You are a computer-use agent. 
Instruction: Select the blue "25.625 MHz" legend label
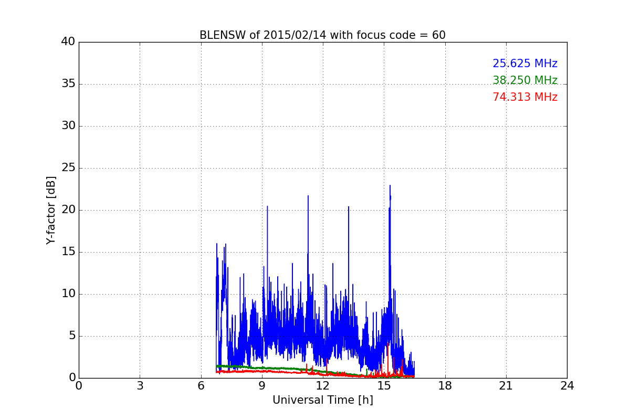pyautogui.click(x=525, y=64)
